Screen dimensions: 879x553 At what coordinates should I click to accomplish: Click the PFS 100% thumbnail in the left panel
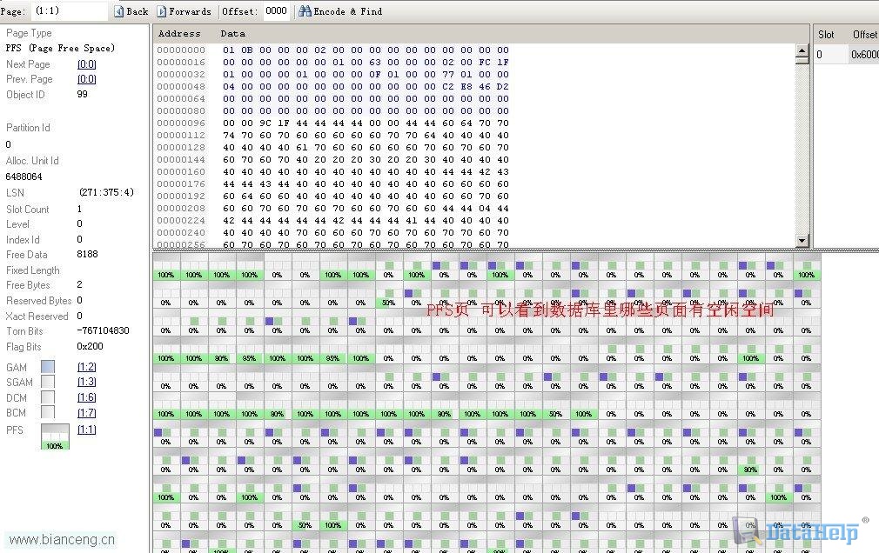click(x=55, y=437)
